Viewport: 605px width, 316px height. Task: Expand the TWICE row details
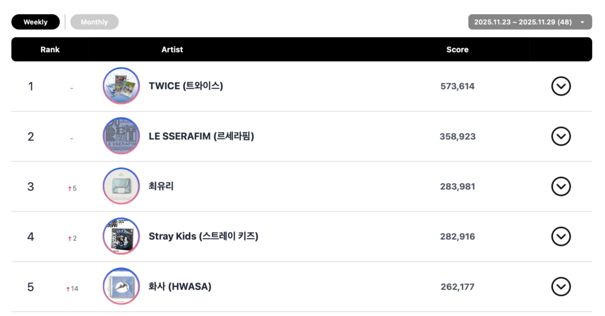tap(561, 86)
